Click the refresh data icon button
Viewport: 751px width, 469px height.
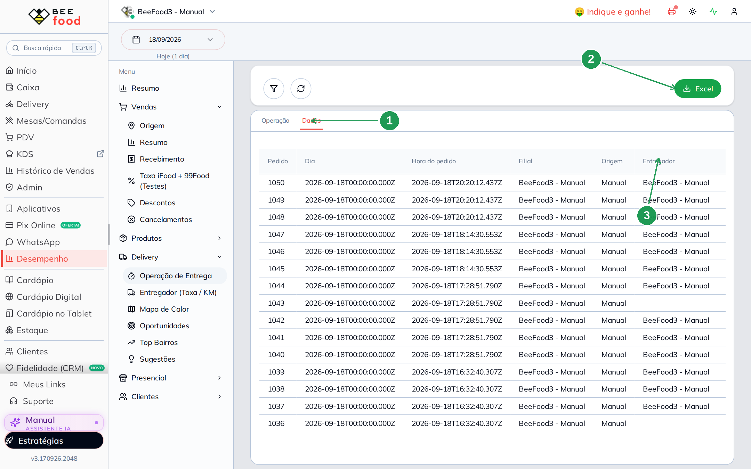coord(301,89)
